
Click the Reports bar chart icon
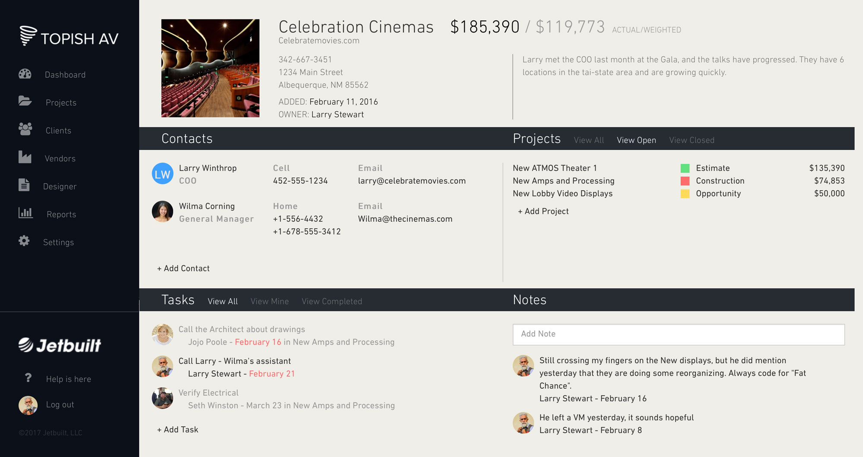point(25,213)
